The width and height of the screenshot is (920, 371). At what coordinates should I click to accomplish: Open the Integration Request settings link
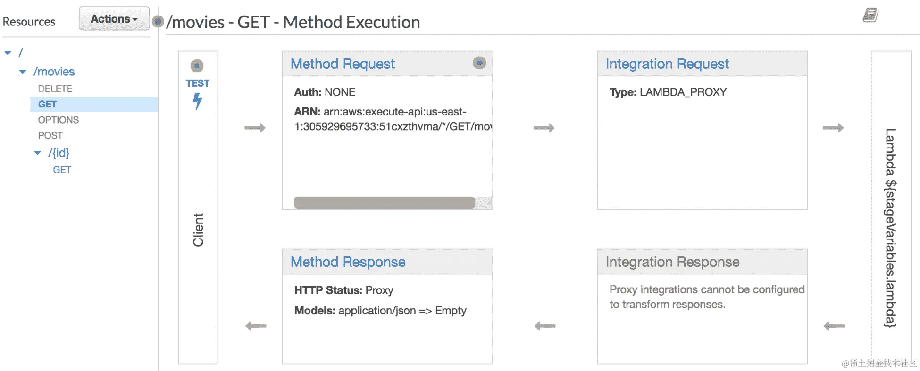[667, 64]
